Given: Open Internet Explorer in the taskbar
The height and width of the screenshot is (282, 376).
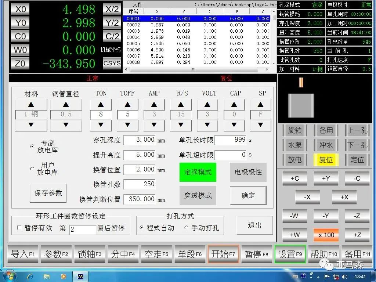Looking at the screenshot, I should (x=30, y=276).
